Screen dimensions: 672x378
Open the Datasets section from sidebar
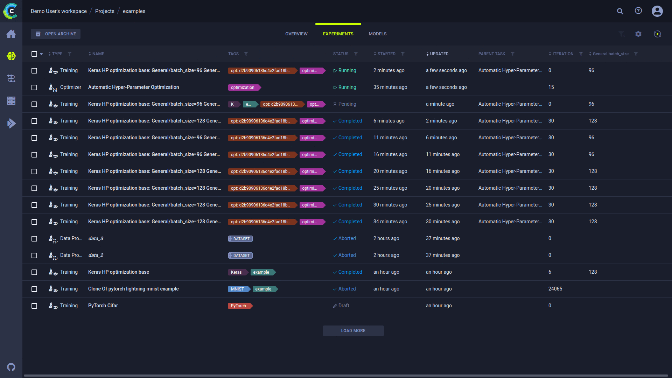click(11, 101)
